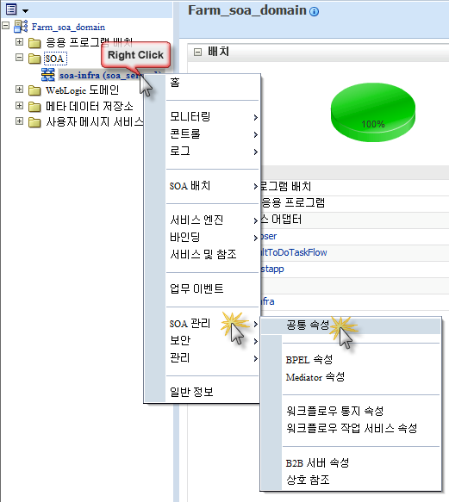Open the link ending in ToDoTaskFlow
This screenshot has height=502, width=449.
(x=294, y=252)
